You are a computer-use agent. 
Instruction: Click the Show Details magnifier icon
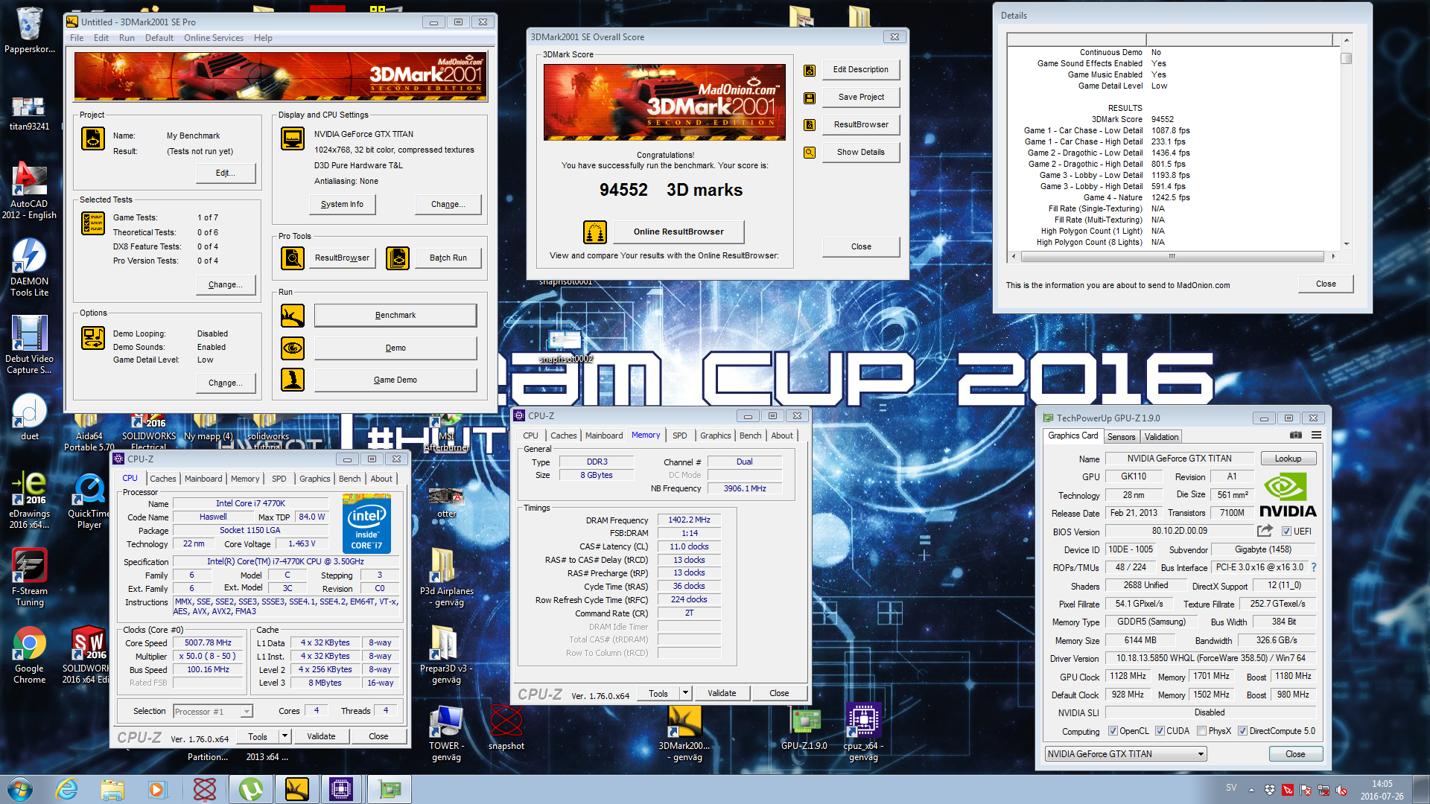810,153
